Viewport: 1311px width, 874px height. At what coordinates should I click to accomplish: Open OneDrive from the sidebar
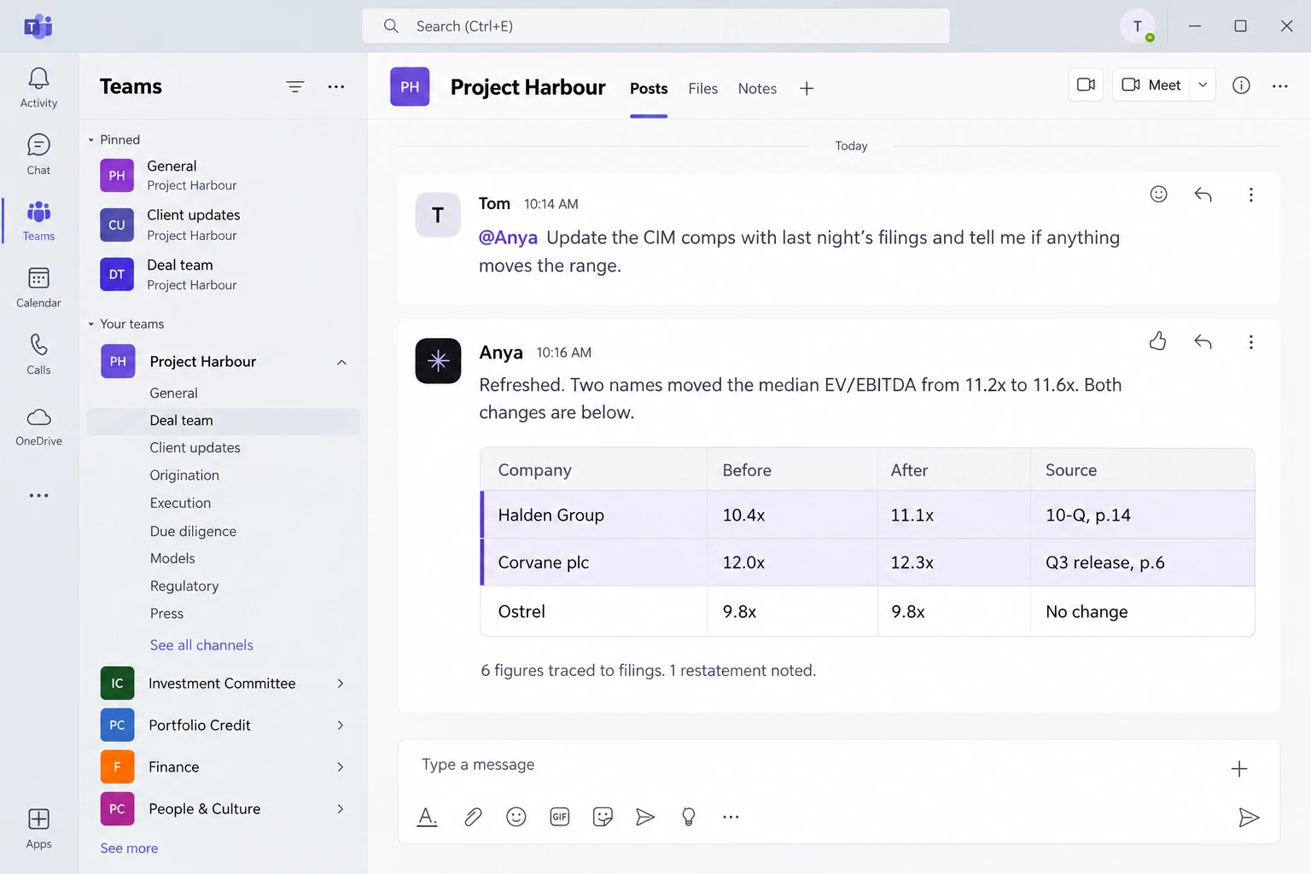pos(38,426)
